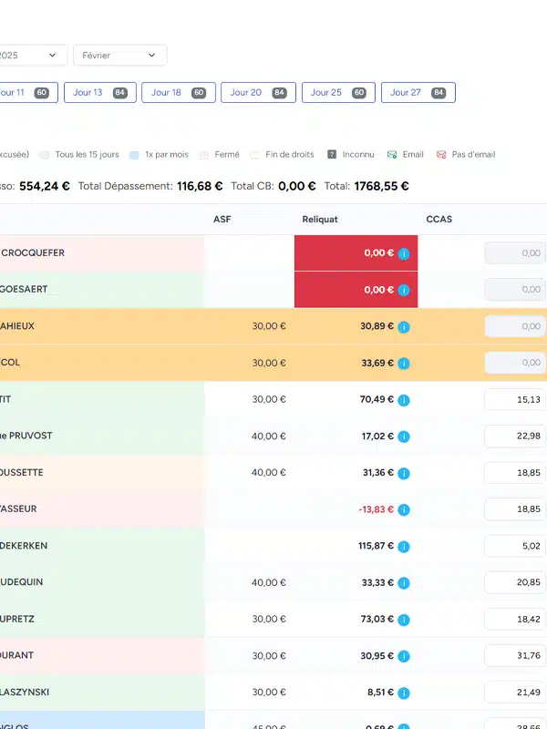This screenshot has height=729, width=547.
Task: Show info for 70,49 € reliquat
Action: [404, 400]
